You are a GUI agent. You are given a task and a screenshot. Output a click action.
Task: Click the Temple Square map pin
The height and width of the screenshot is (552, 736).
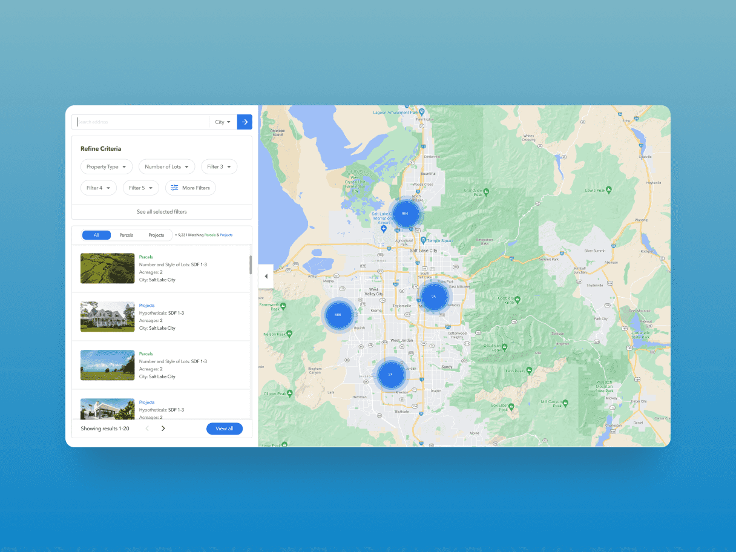tap(422, 240)
